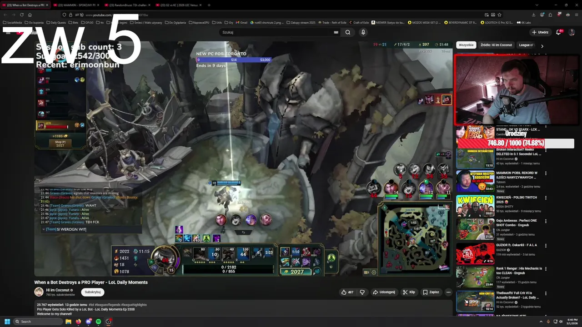582x327 pixels.
Task: Like the video with thumbs up
Action: [347, 292]
